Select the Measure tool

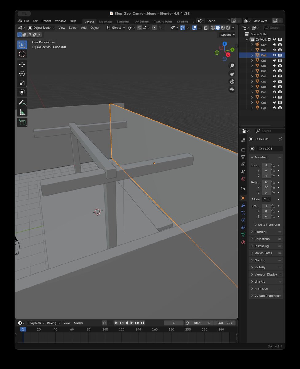(x=22, y=112)
